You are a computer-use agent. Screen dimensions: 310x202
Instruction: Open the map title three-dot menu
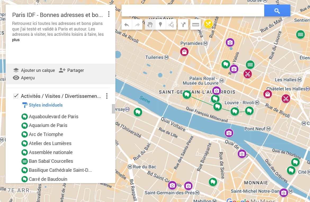pos(109,14)
